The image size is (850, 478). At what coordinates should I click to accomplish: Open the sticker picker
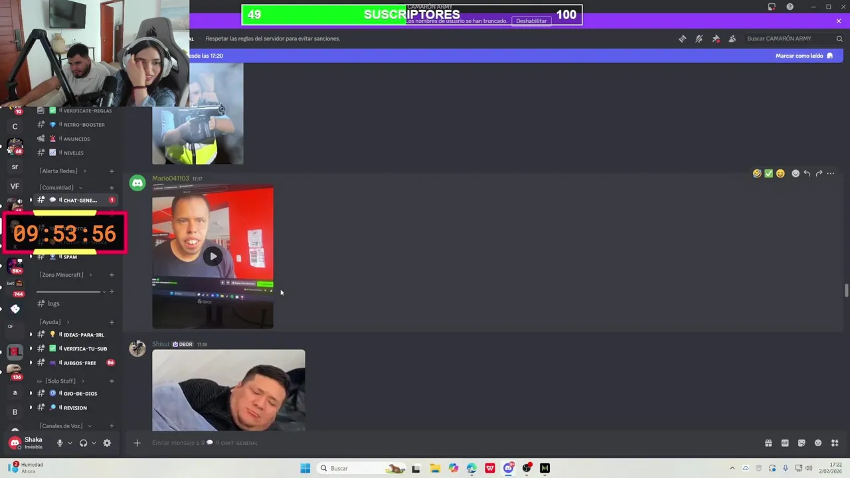point(802,443)
